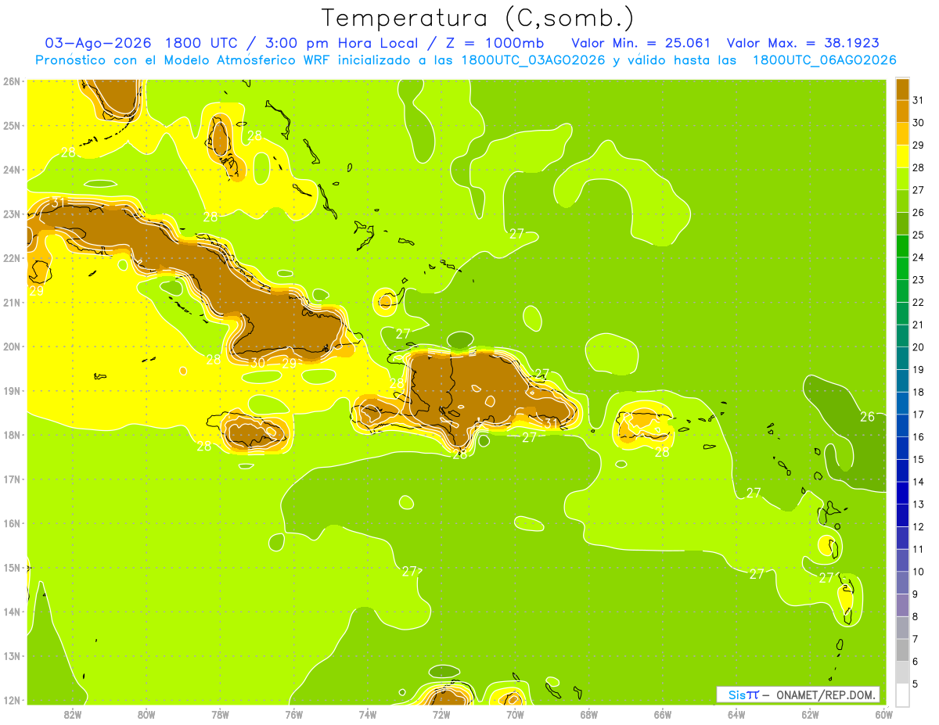Pick the amber swatch between 29 and 30
Viewport: 939px width, 725px height.
click(903, 134)
